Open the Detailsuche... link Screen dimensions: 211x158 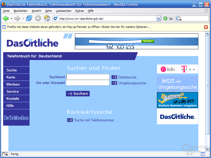click(129, 77)
